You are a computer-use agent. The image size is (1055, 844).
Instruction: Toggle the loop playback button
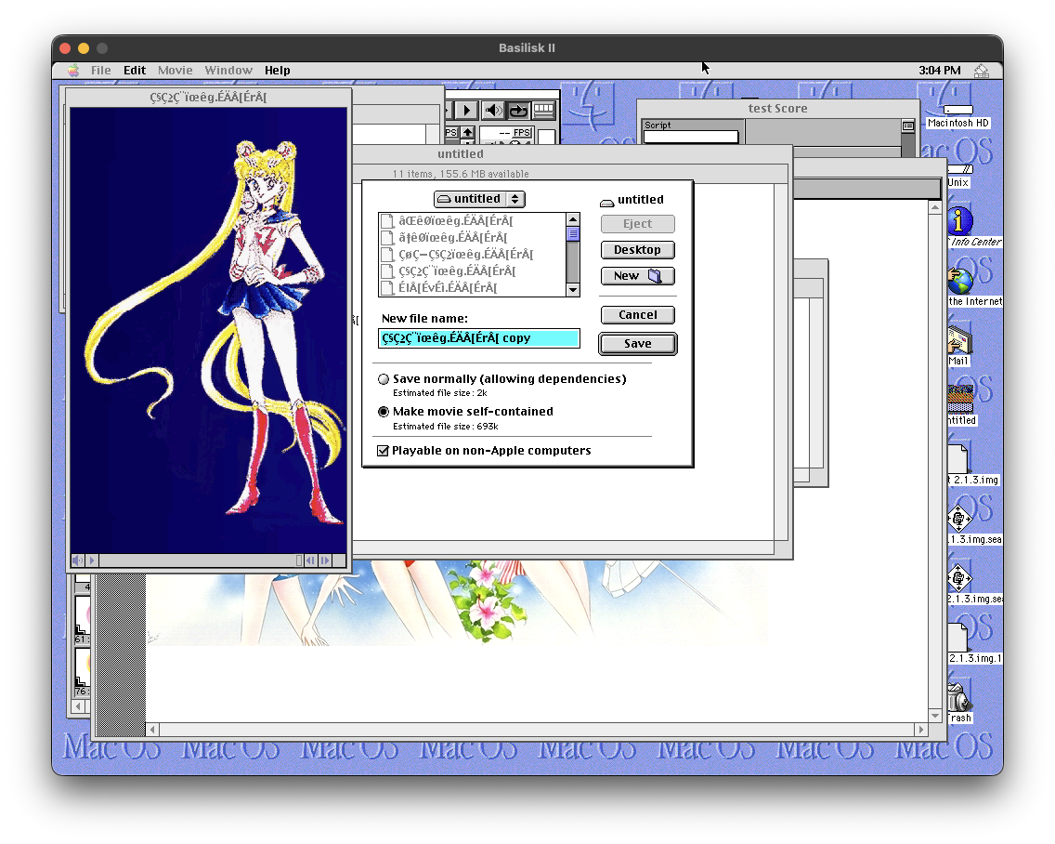coord(518,111)
